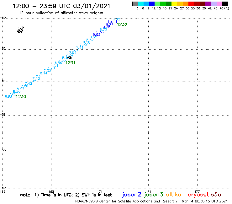
Task: Click the 7.66 wave height value
Action: [x=24, y=86]
